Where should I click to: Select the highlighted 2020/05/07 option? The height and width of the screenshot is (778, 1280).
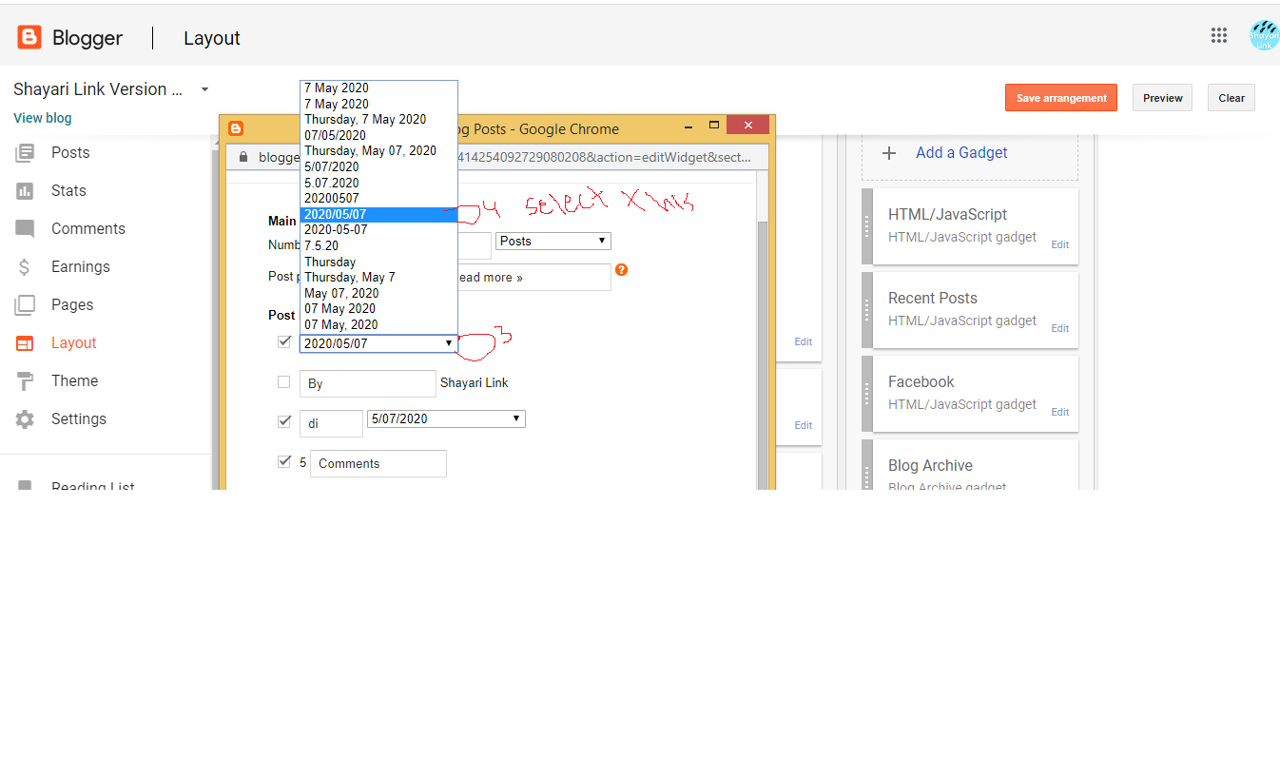point(378,214)
